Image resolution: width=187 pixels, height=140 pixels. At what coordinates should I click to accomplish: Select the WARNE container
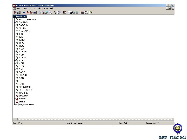click(x=23, y=93)
